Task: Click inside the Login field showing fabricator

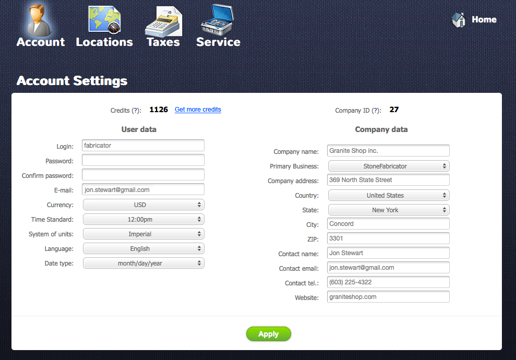Action: pos(143,146)
